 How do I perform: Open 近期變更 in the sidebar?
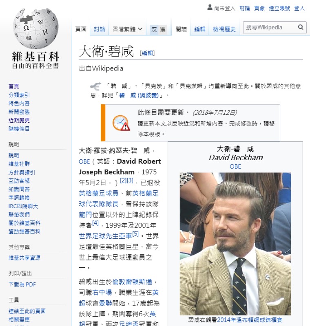pos(19,120)
